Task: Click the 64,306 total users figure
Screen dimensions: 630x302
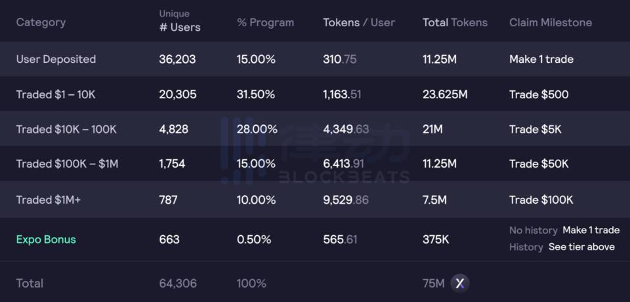Action: pyautogui.click(x=178, y=284)
